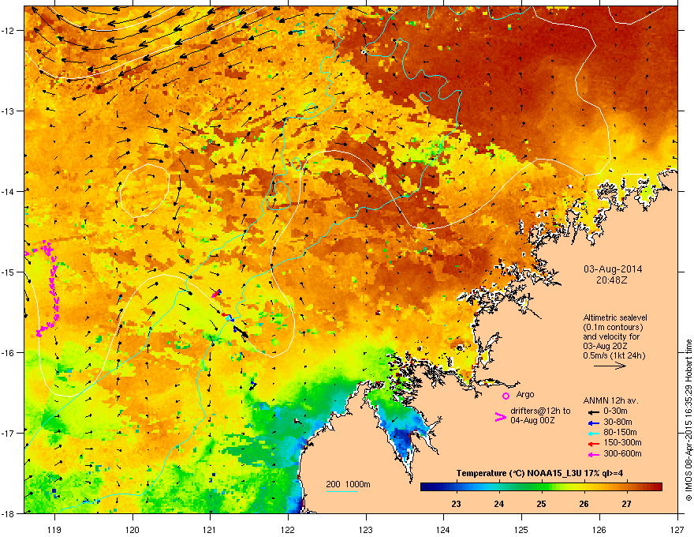The height and width of the screenshot is (537, 694).
Task: Click the "and velocity for" caption line
Action: pyautogui.click(x=611, y=336)
